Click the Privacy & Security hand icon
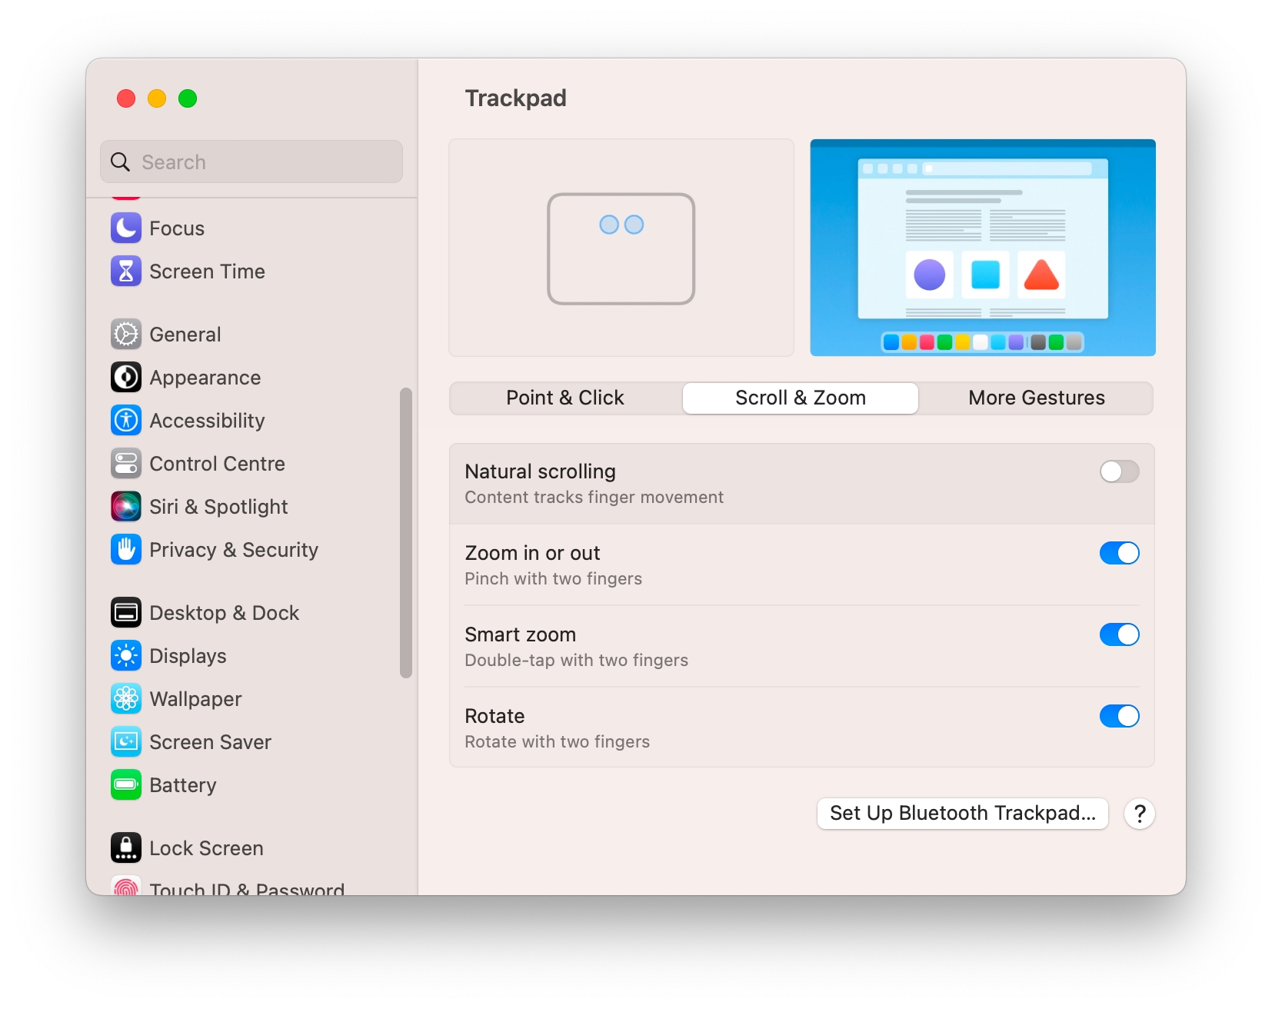Screen dimensions: 1272x1009 [x=126, y=550]
